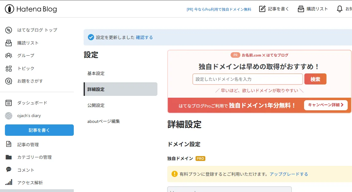The height and width of the screenshot is (192, 352).
Task: Click the Hatena Blog title text
Action: pyautogui.click(x=37, y=9)
